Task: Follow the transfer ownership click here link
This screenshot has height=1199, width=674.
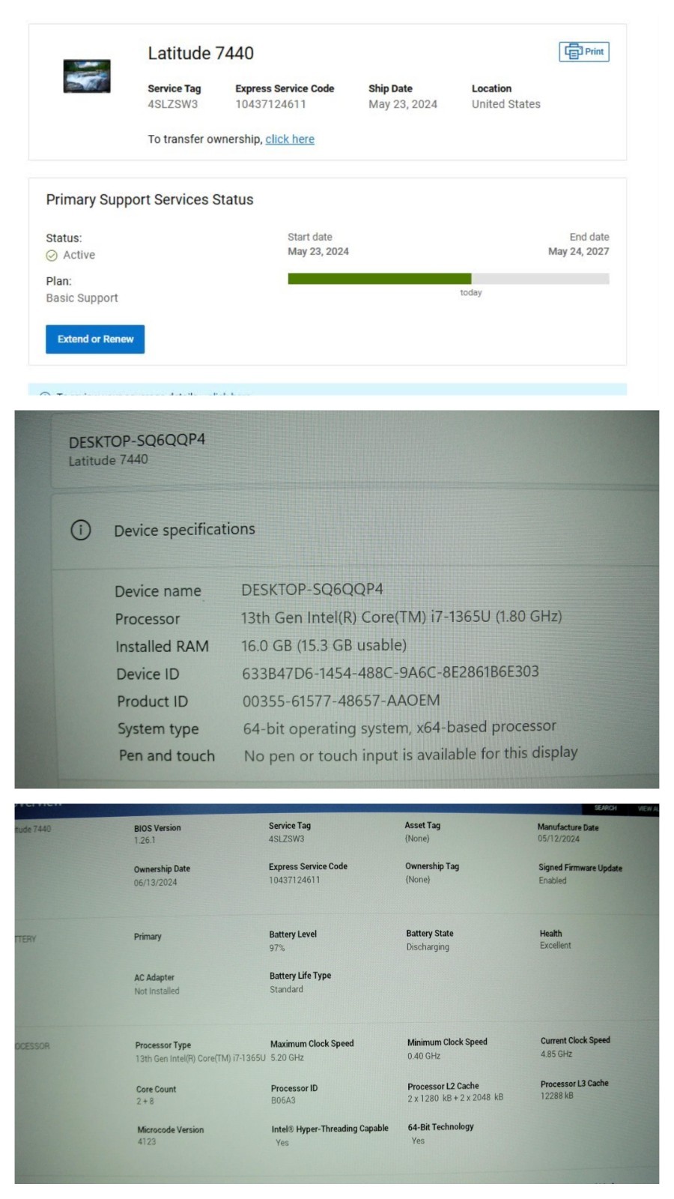Action: (x=290, y=139)
